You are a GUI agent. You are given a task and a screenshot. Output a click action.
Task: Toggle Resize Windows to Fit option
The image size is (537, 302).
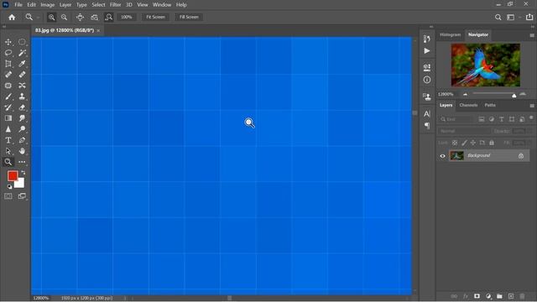pyautogui.click(x=81, y=17)
